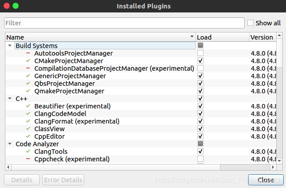
Task: Toggle the Build Systems group load checkbox
Action: click(200, 45)
